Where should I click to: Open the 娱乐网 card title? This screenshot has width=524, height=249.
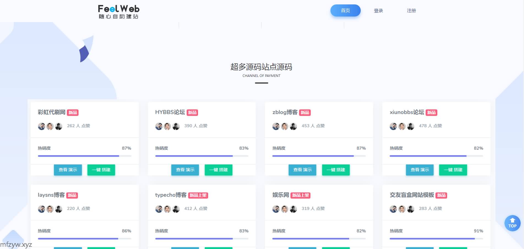281,195
